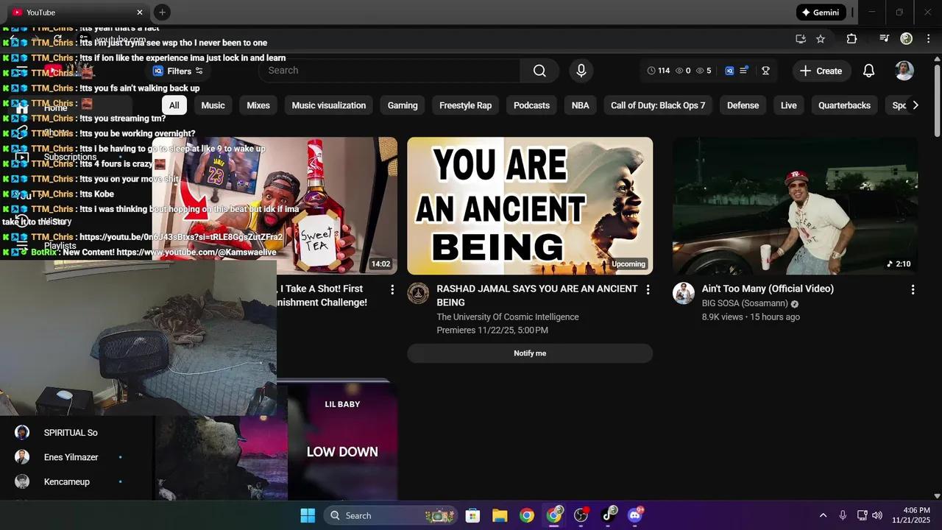
Task: Select the Mixes category chip
Action: click(x=258, y=105)
